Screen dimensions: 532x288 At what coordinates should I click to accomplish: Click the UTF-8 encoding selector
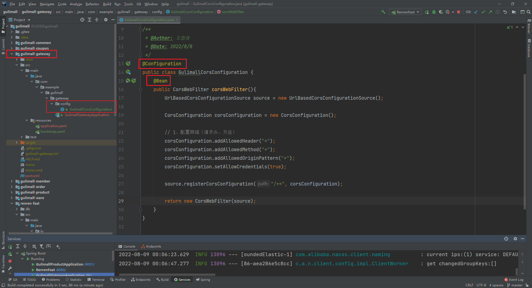click(x=481, y=285)
